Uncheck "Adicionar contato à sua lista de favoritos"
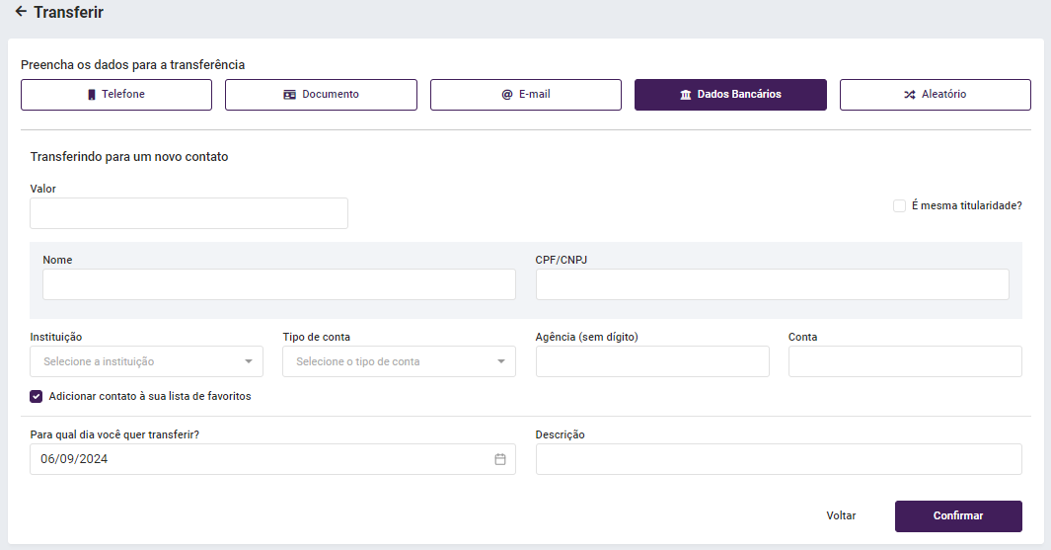 click(37, 397)
